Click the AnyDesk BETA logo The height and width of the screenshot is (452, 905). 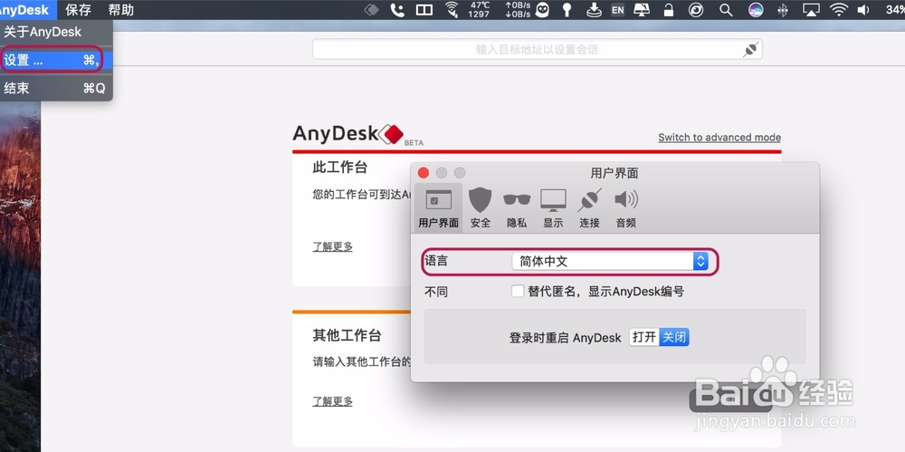pos(357,135)
